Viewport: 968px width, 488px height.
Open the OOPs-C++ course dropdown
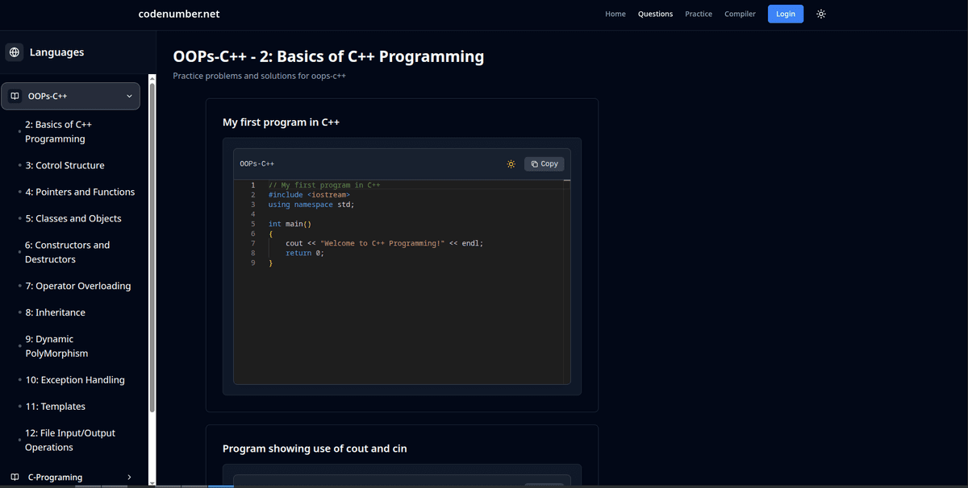(x=128, y=95)
